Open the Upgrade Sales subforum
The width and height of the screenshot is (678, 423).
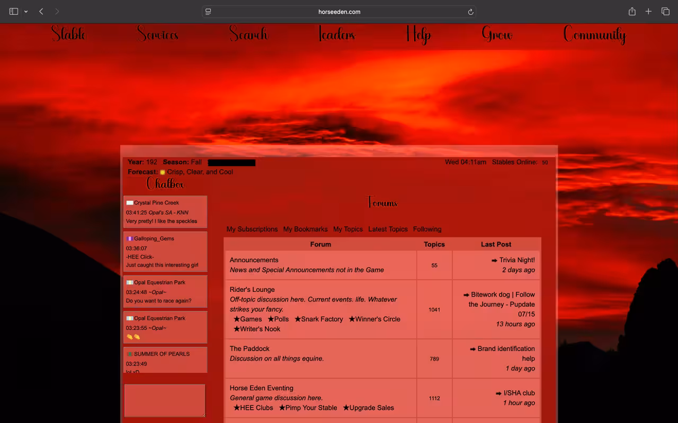click(368, 408)
